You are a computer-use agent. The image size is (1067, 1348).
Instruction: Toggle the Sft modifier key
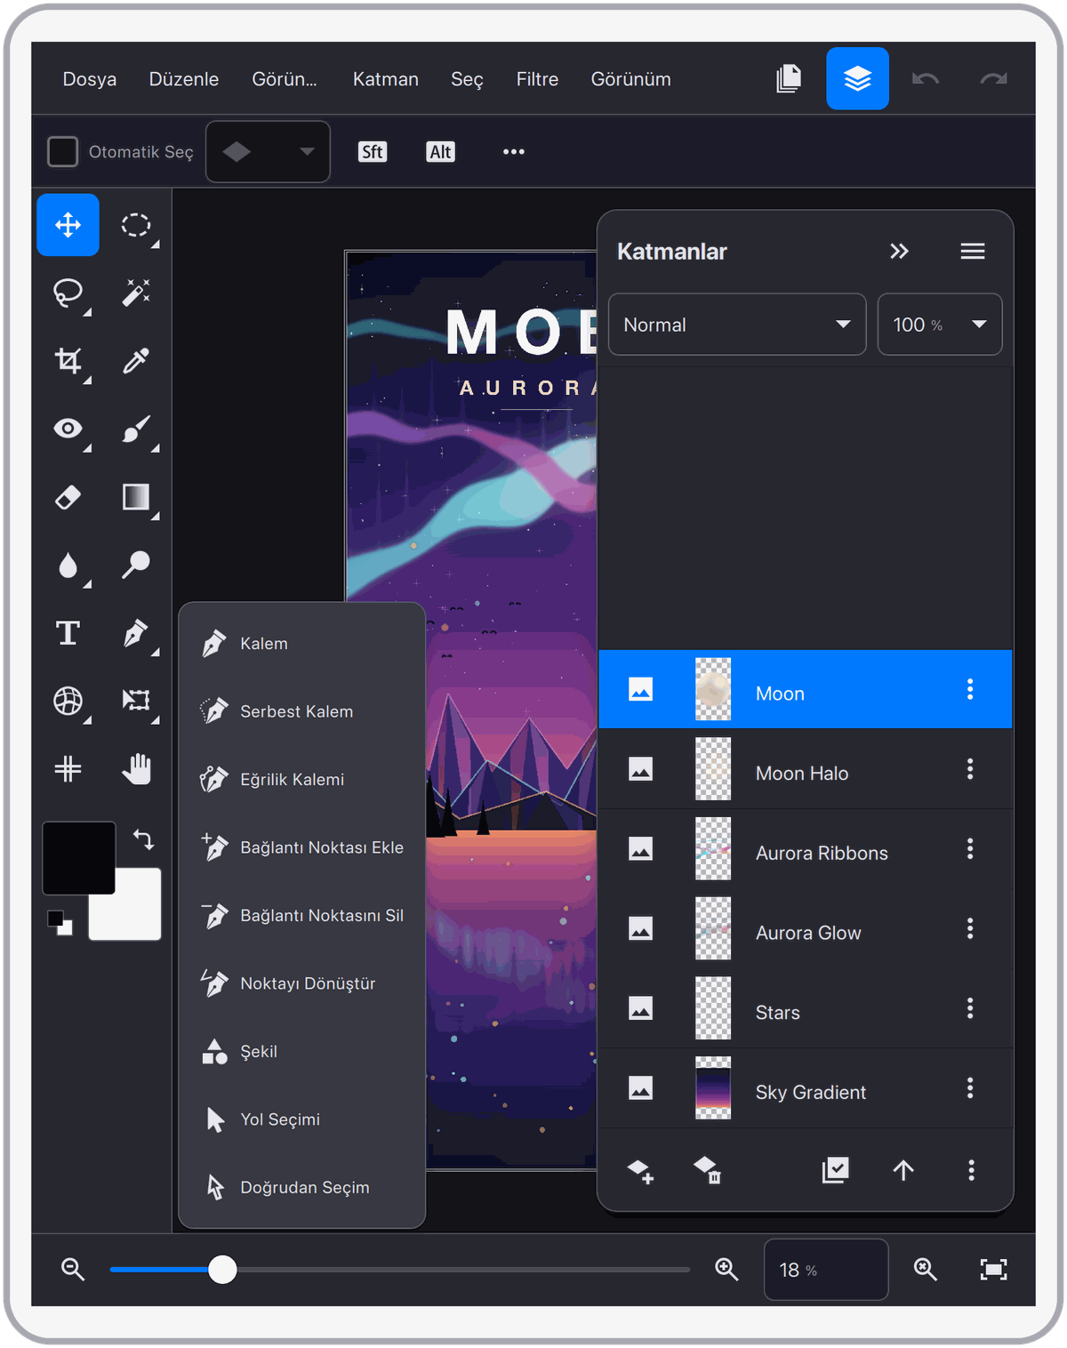tap(373, 152)
